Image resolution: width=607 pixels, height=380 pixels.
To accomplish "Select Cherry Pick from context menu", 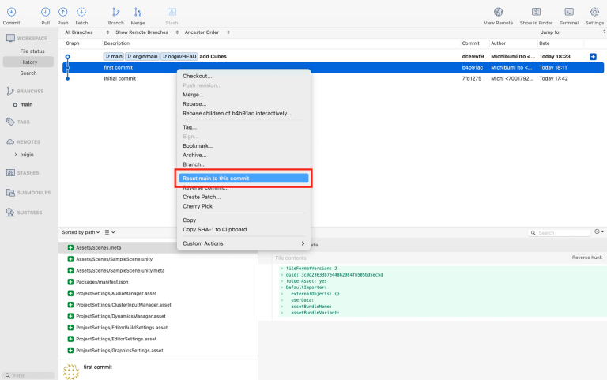I will [x=199, y=206].
